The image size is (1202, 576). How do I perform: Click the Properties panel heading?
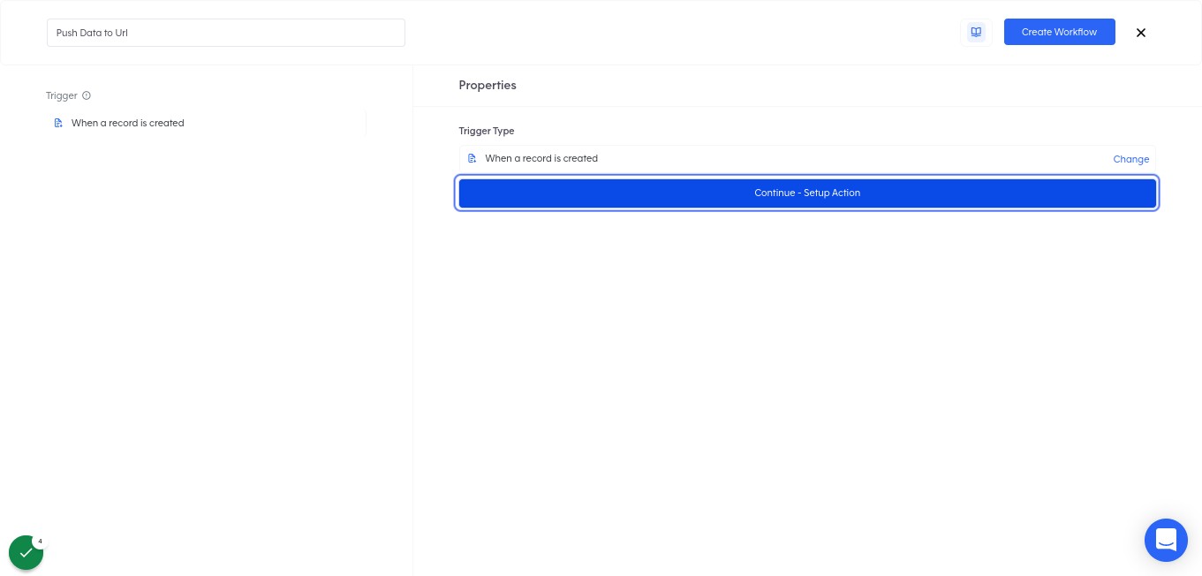(488, 85)
